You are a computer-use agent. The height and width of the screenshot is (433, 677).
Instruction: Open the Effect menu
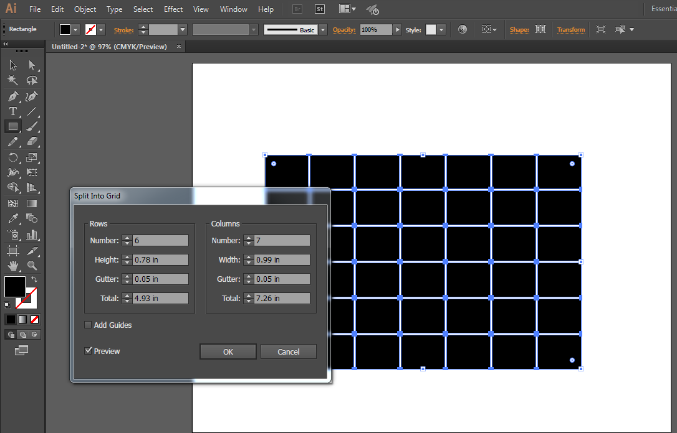coord(173,9)
